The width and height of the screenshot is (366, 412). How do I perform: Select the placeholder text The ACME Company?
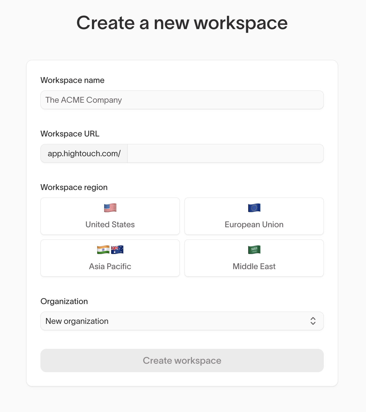coord(83,100)
